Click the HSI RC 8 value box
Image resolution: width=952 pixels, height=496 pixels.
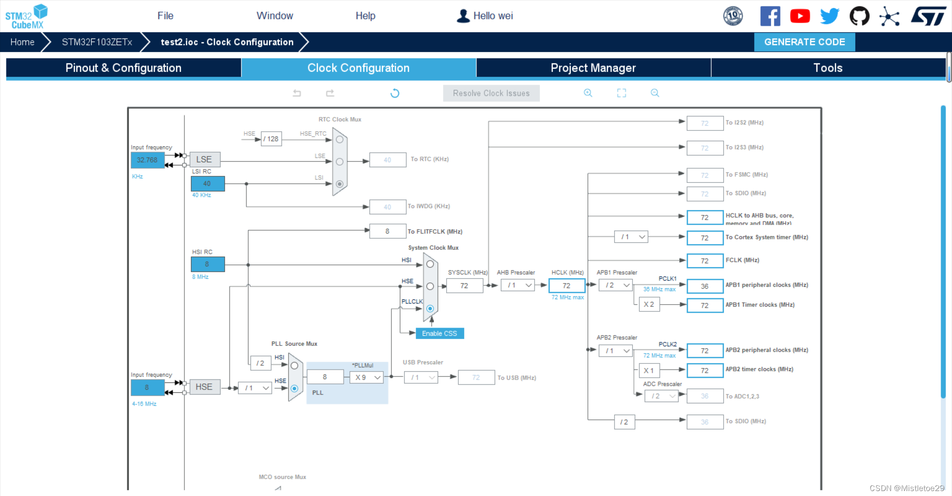click(208, 264)
